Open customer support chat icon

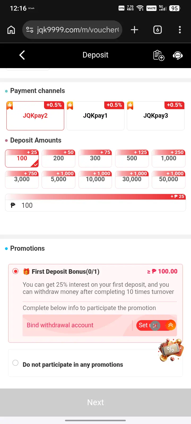click(177, 55)
